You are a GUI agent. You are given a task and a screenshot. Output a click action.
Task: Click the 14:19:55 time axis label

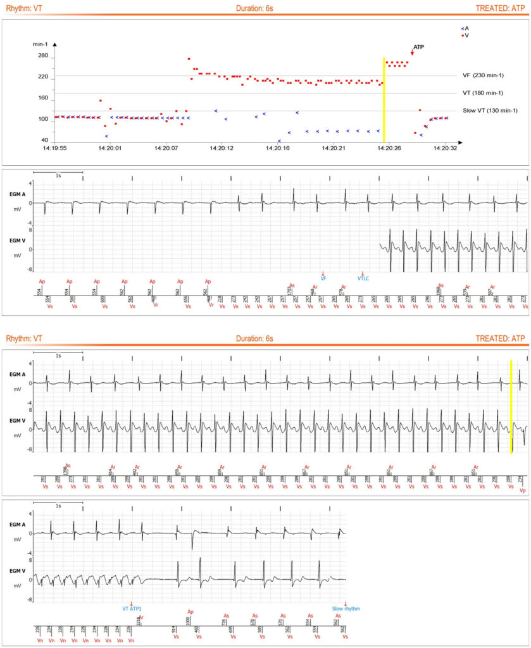point(55,148)
